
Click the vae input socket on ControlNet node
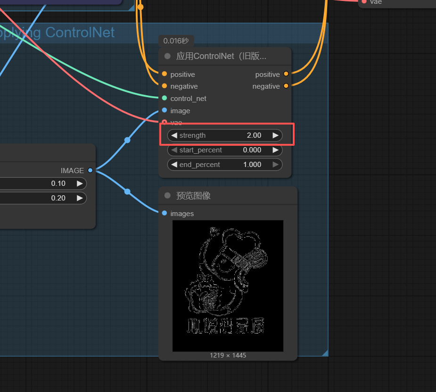click(x=165, y=122)
